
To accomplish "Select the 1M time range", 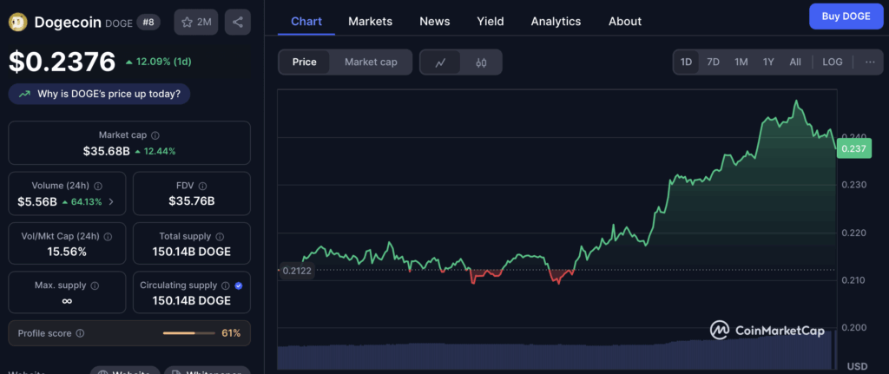I will coord(741,62).
